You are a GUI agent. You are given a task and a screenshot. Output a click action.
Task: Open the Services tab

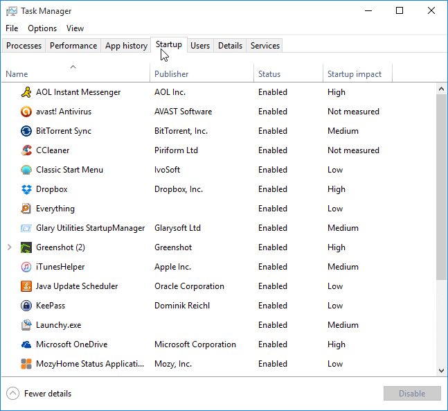[x=265, y=46]
